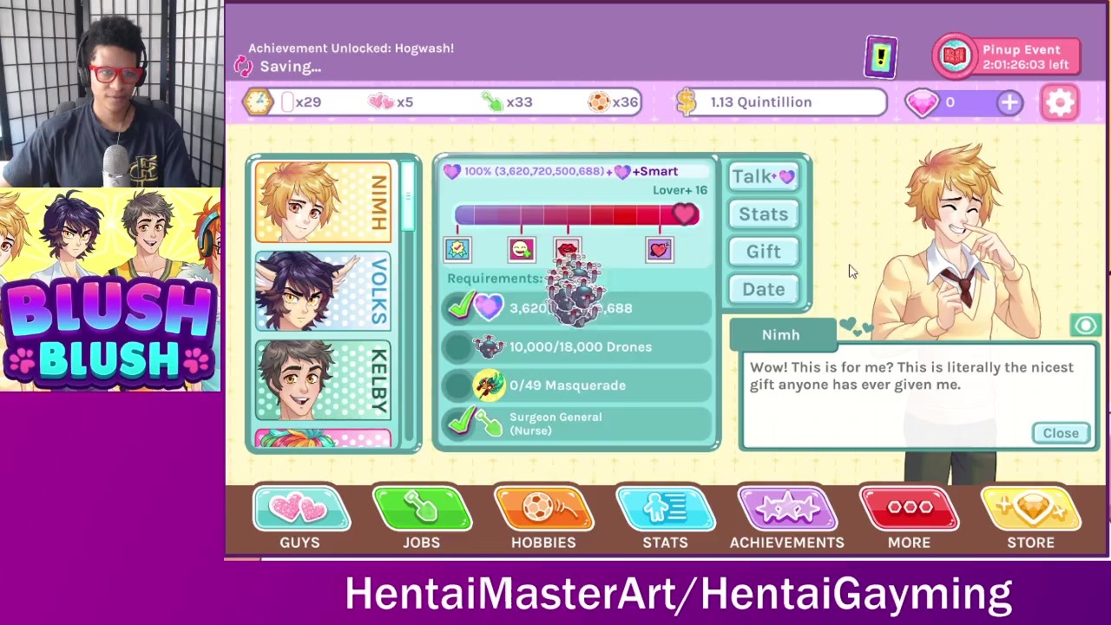Click the heart reward milestone icon
Viewport: 1111px width, 625px height.
(660, 250)
